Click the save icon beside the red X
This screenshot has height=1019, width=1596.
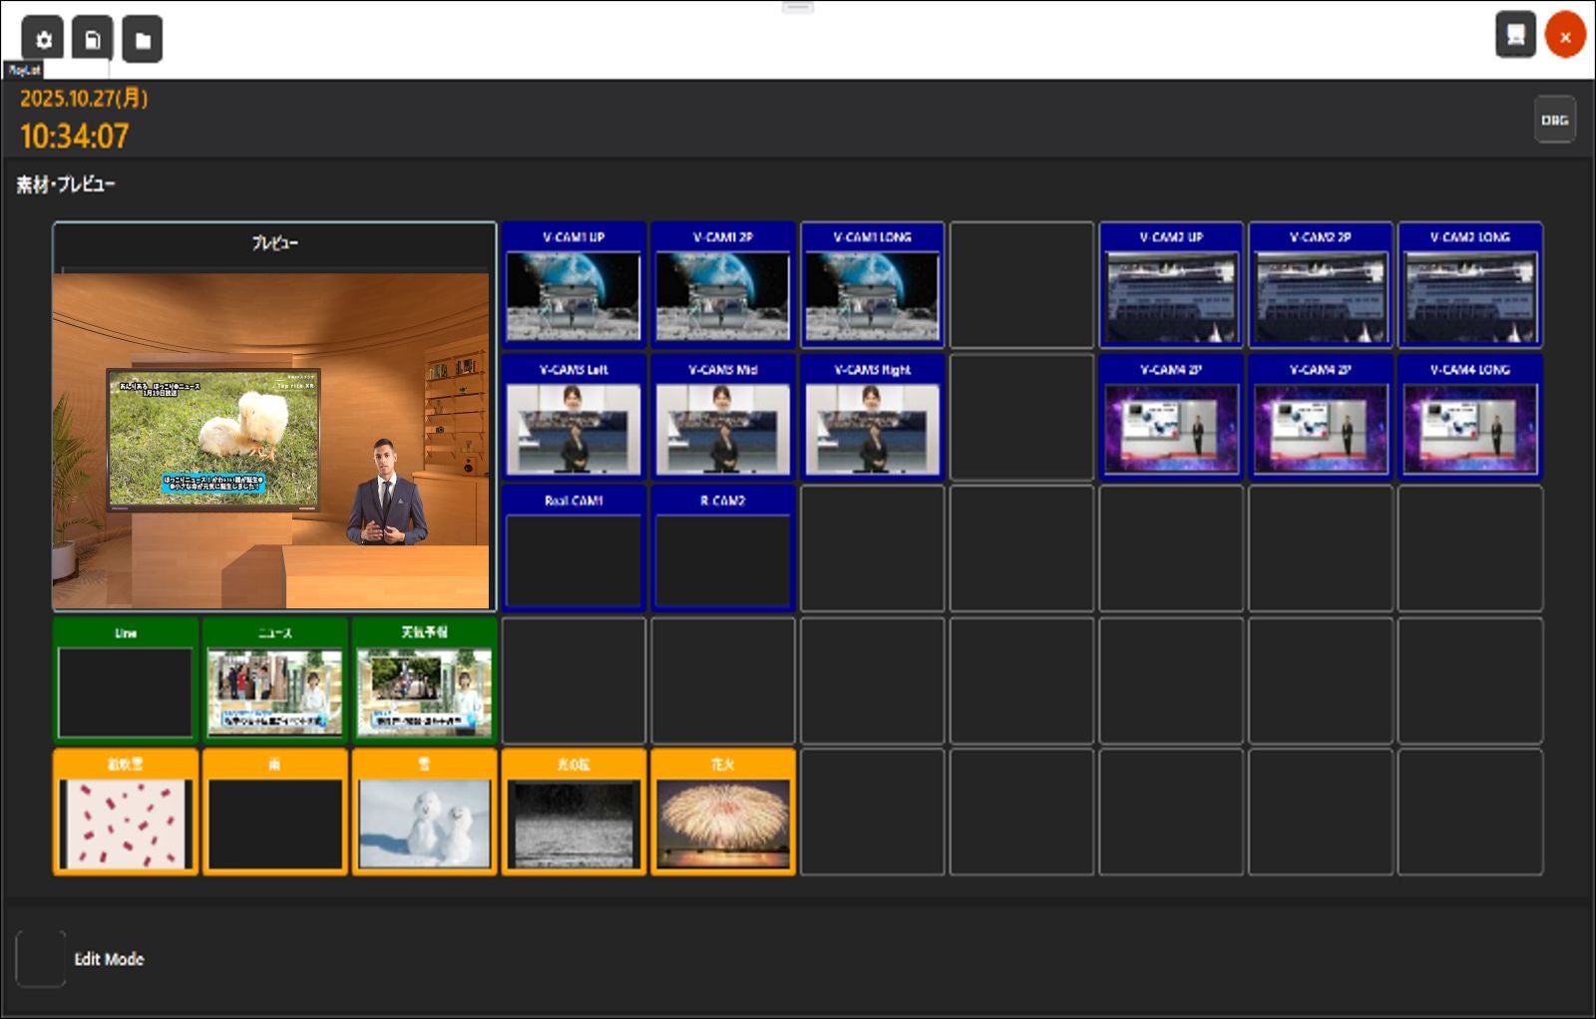point(1515,35)
